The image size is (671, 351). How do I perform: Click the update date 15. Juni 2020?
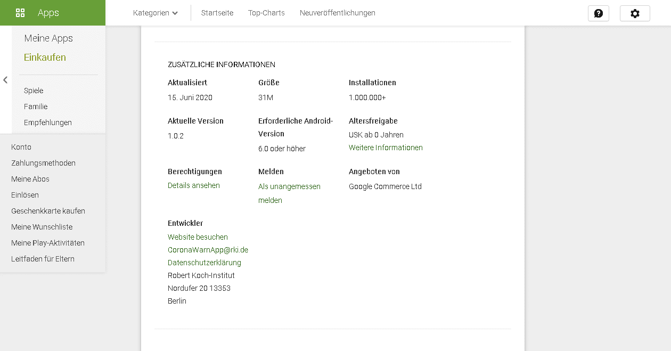(190, 97)
